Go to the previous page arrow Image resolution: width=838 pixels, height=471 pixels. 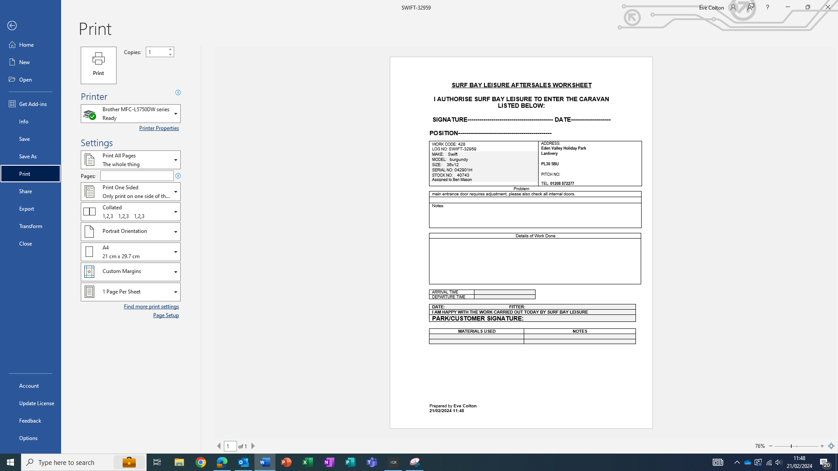(x=219, y=446)
